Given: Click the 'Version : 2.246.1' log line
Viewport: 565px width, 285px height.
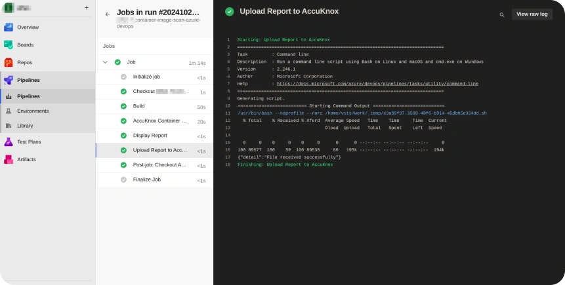Looking at the screenshot, I should tap(266, 69).
